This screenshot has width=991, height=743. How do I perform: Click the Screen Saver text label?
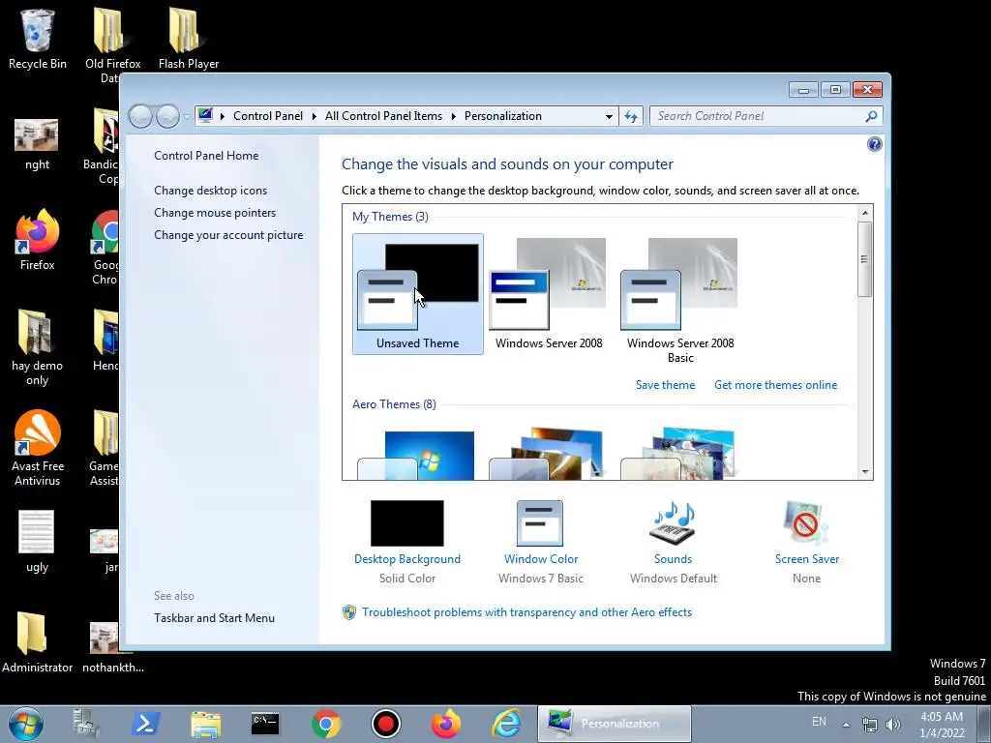coord(806,559)
